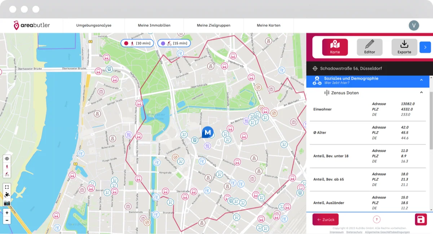Screen dimensions: 433x234
Task: Open Meine Immobilien menu item
Action: click(x=154, y=26)
